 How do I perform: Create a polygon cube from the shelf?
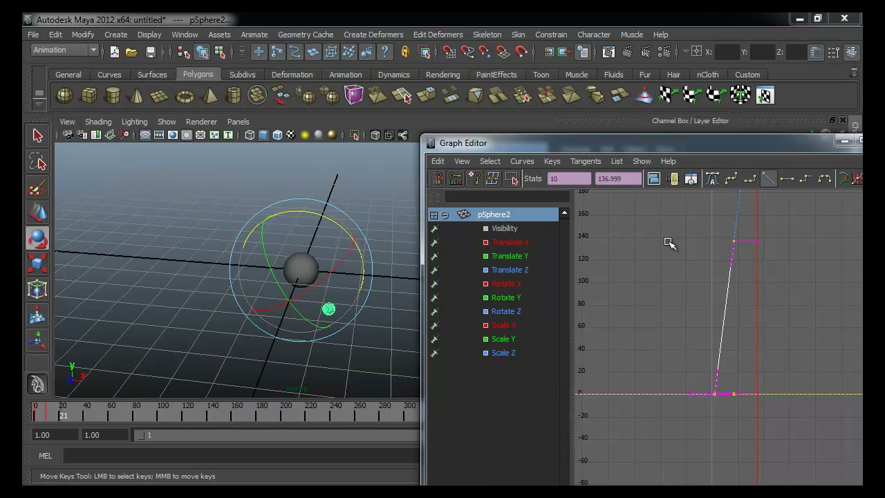tap(88, 95)
